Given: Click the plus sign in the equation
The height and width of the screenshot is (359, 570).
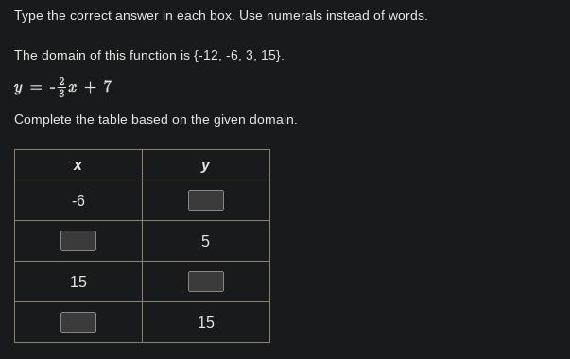Looking at the screenshot, I should coord(90,87).
